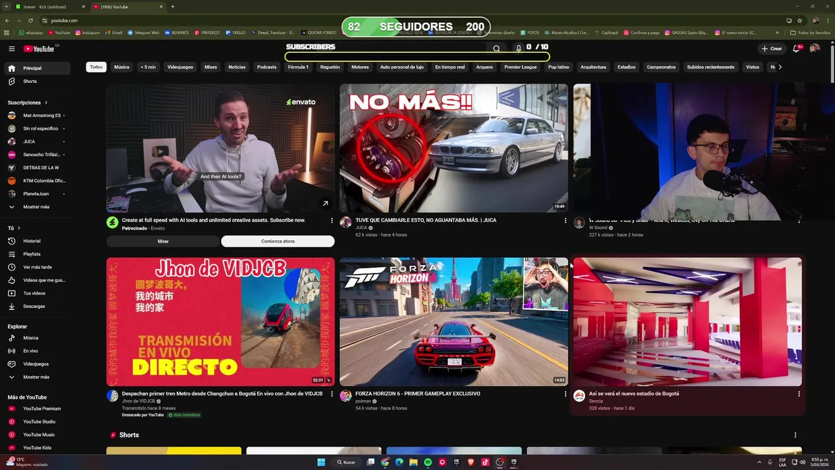Open Videojuegos under Explorar

tap(36, 364)
